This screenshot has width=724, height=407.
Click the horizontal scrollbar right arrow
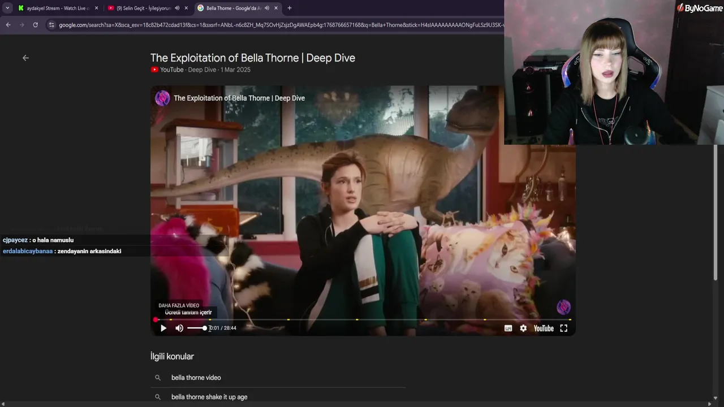coord(710,404)
